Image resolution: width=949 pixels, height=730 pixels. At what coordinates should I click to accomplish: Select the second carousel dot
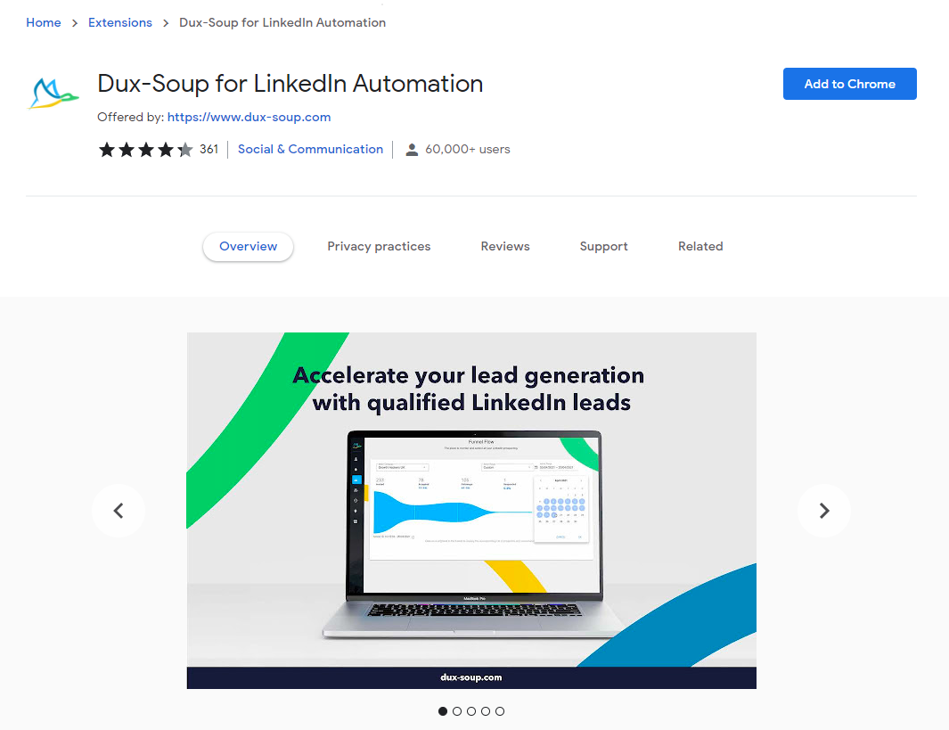(x=457, y=711)
